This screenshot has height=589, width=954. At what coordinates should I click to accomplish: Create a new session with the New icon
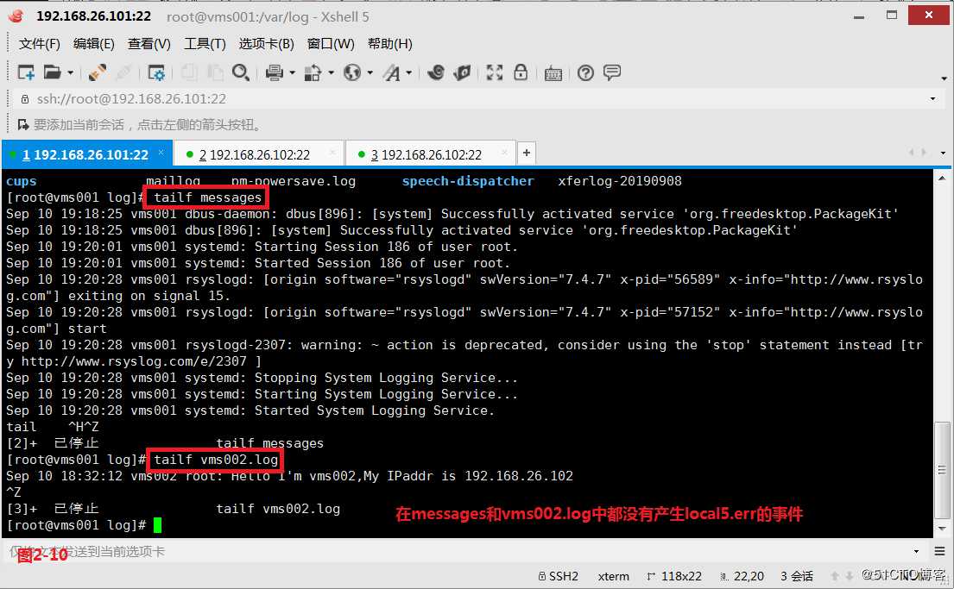[26, 73]
